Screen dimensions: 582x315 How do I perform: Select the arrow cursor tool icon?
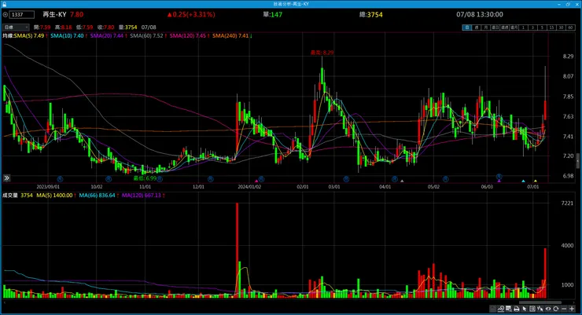tap(524, 309)
